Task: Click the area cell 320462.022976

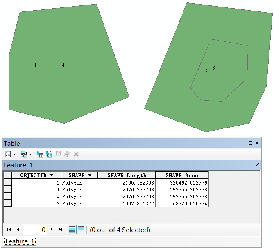Action: click(182, 182)
